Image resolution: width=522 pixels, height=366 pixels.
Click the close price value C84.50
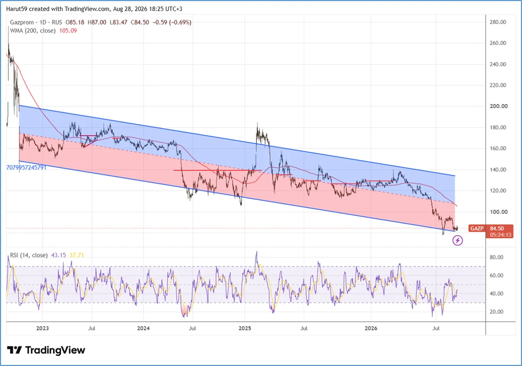coord(140,22)
